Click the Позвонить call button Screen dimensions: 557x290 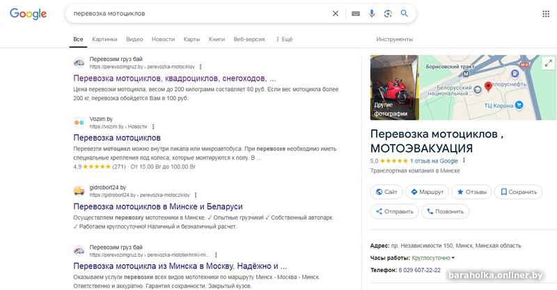pyautogui.click(x=445, y=211)
